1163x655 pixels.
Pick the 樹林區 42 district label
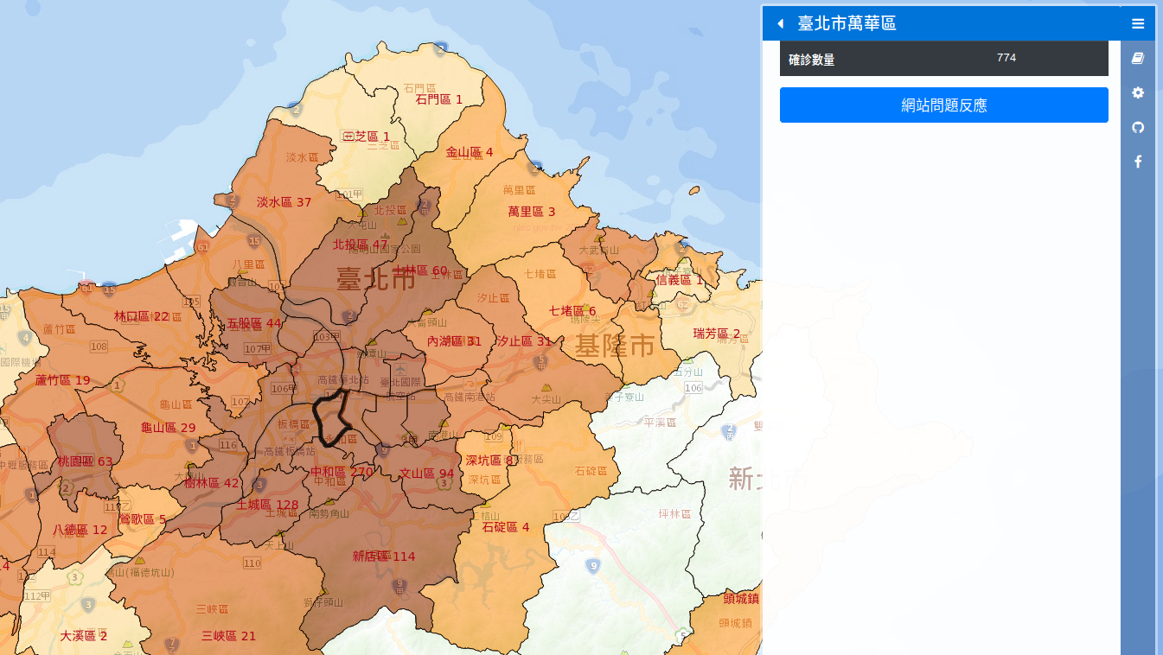click(x=212, y=483)
